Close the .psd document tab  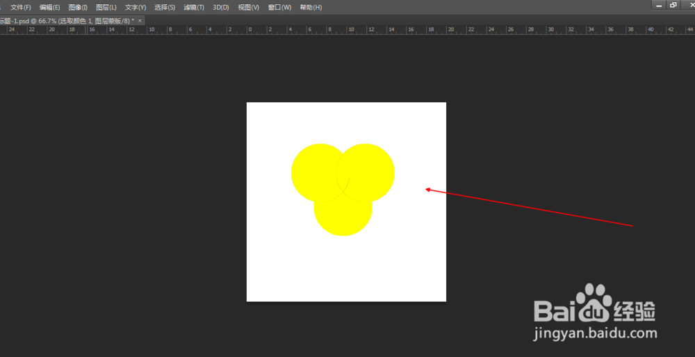[140, 20]
